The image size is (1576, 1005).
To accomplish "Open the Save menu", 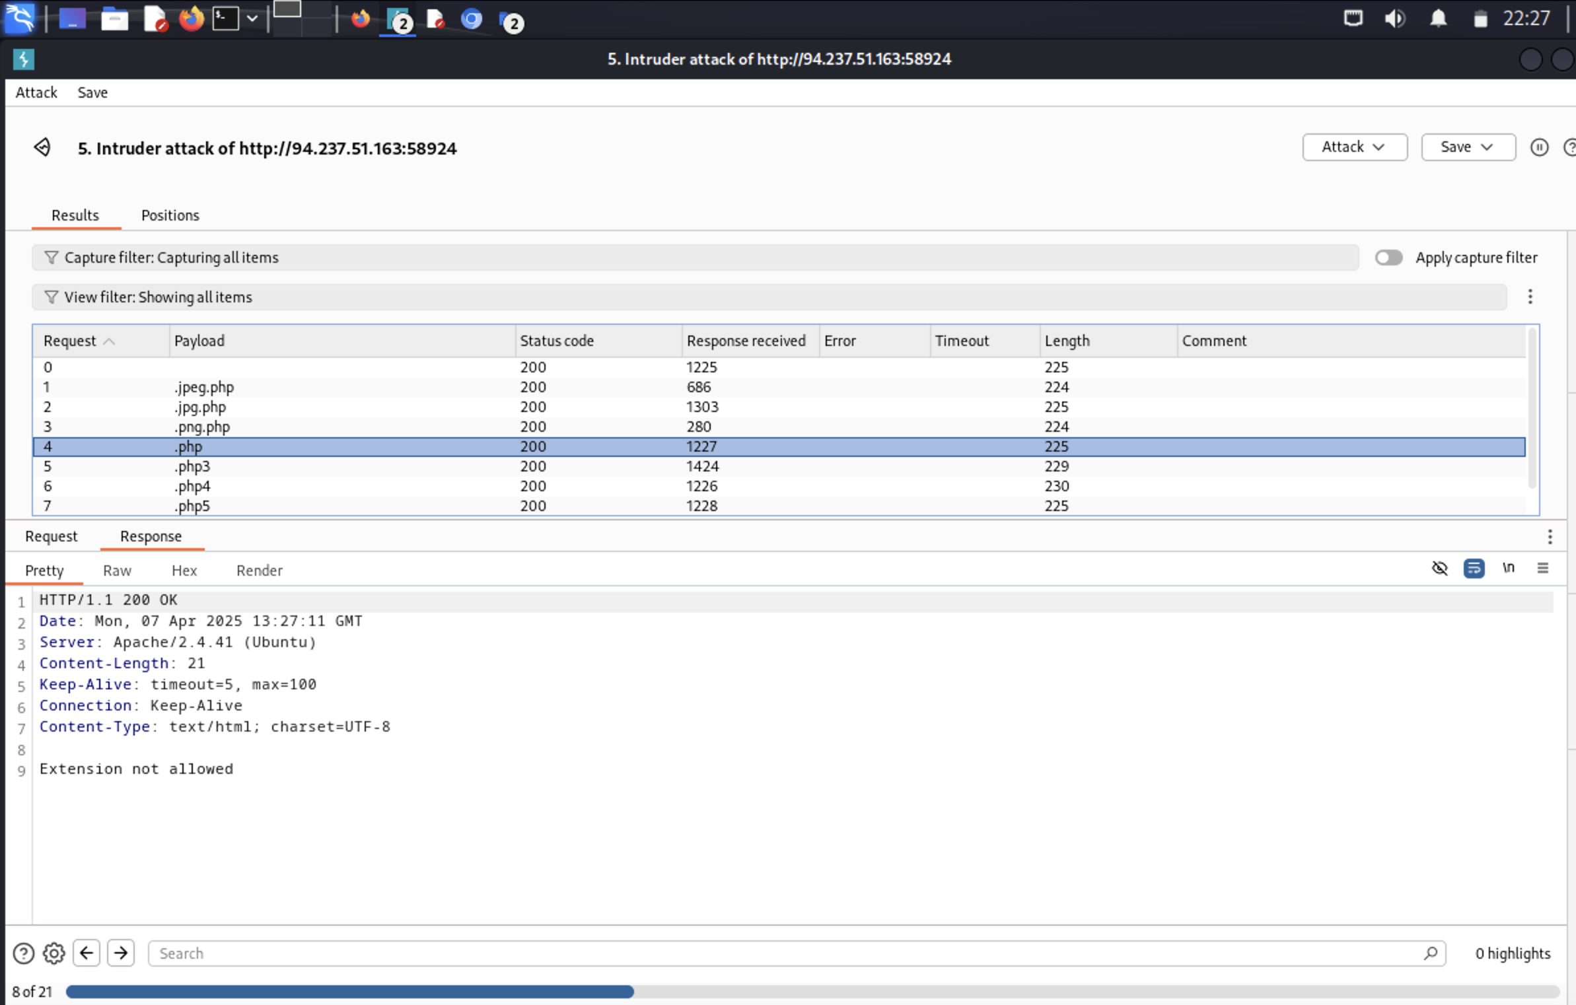I will point(92,92).
